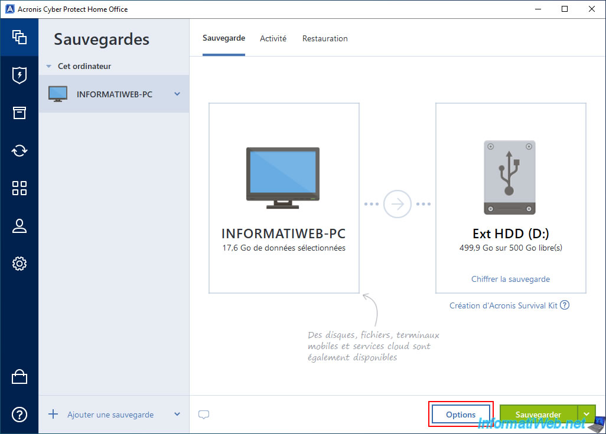Screen dimensions: 606x434
Task: Open the Help question mark icon
Action: coord(19,415)
